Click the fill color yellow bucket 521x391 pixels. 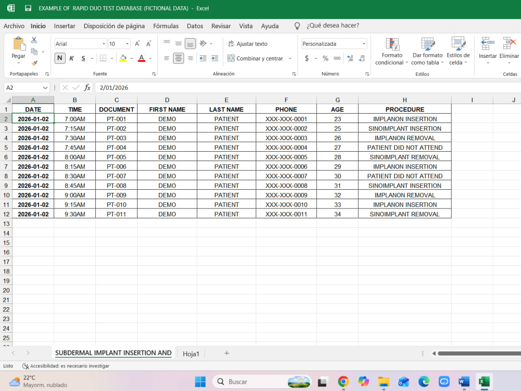(123, 58)
